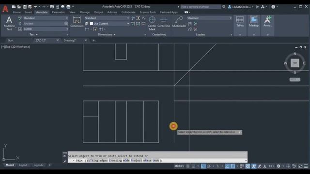
Task: Click the Undo arrow icon
Action: (x=35, y=7)
